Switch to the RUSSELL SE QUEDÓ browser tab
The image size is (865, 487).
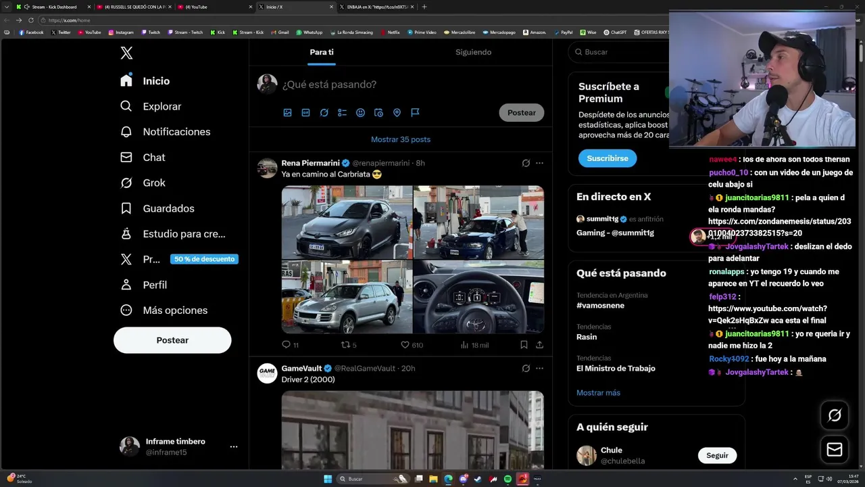coord(132,7)
